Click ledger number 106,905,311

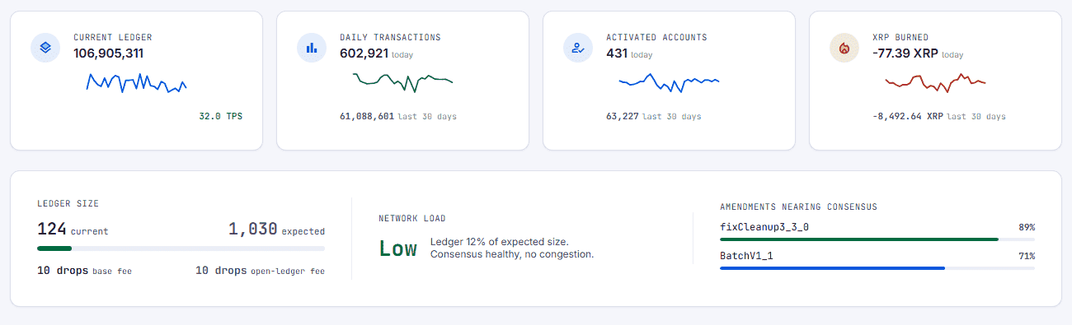(x=109, y=53)
